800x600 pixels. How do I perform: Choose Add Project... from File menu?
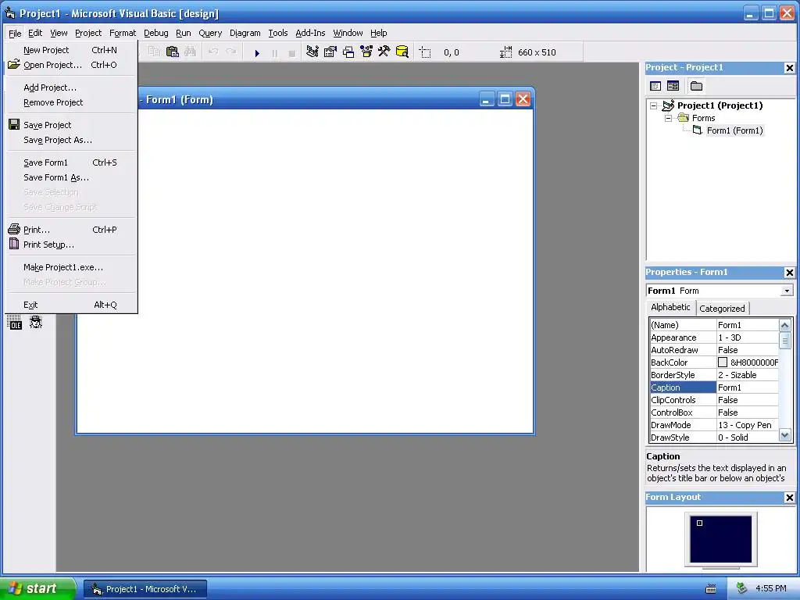[x=71, y=87]
